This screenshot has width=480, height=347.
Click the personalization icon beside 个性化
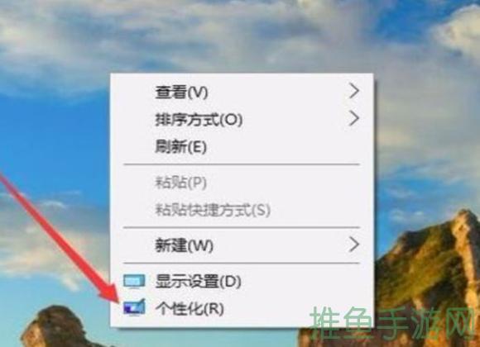(134, 307)
